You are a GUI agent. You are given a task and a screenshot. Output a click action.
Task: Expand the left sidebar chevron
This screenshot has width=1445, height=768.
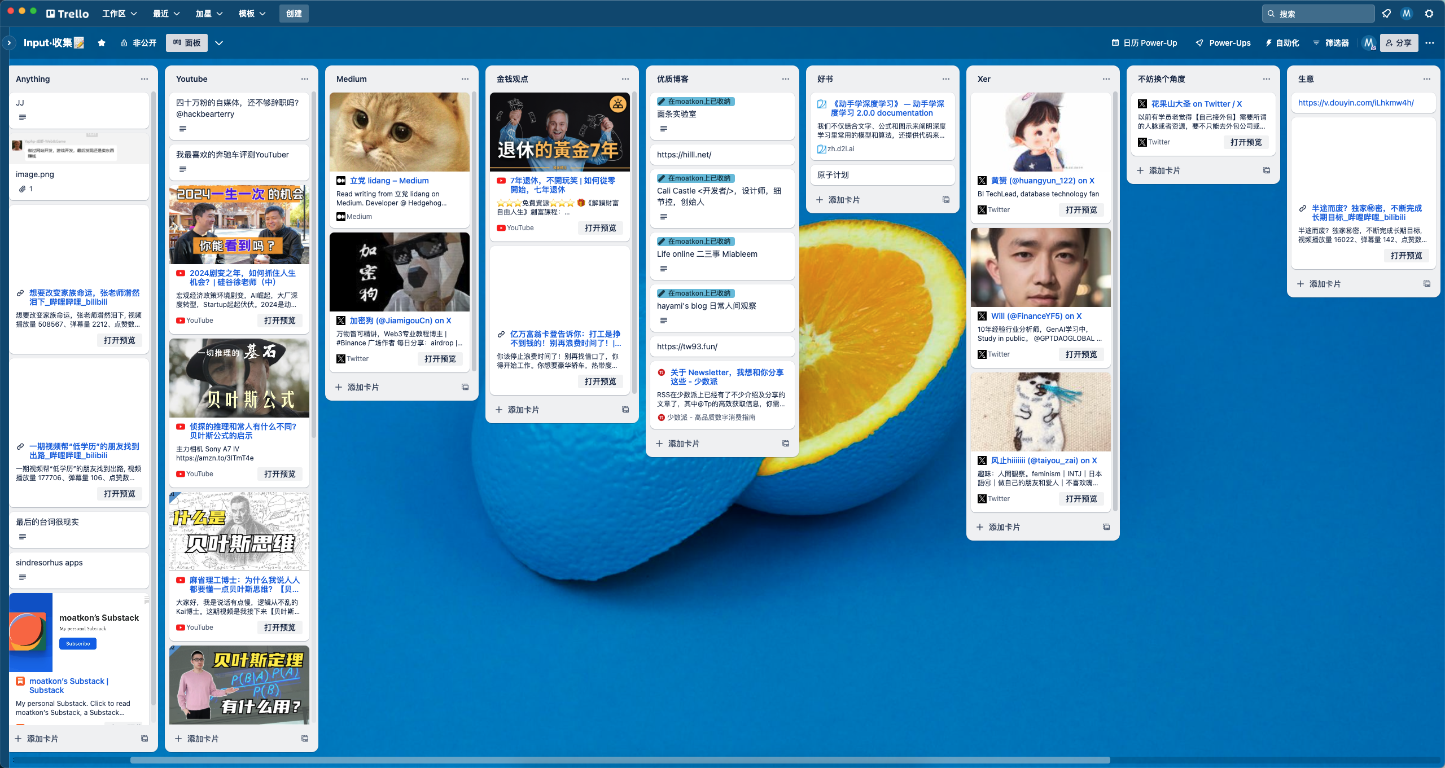pos(9,43)
